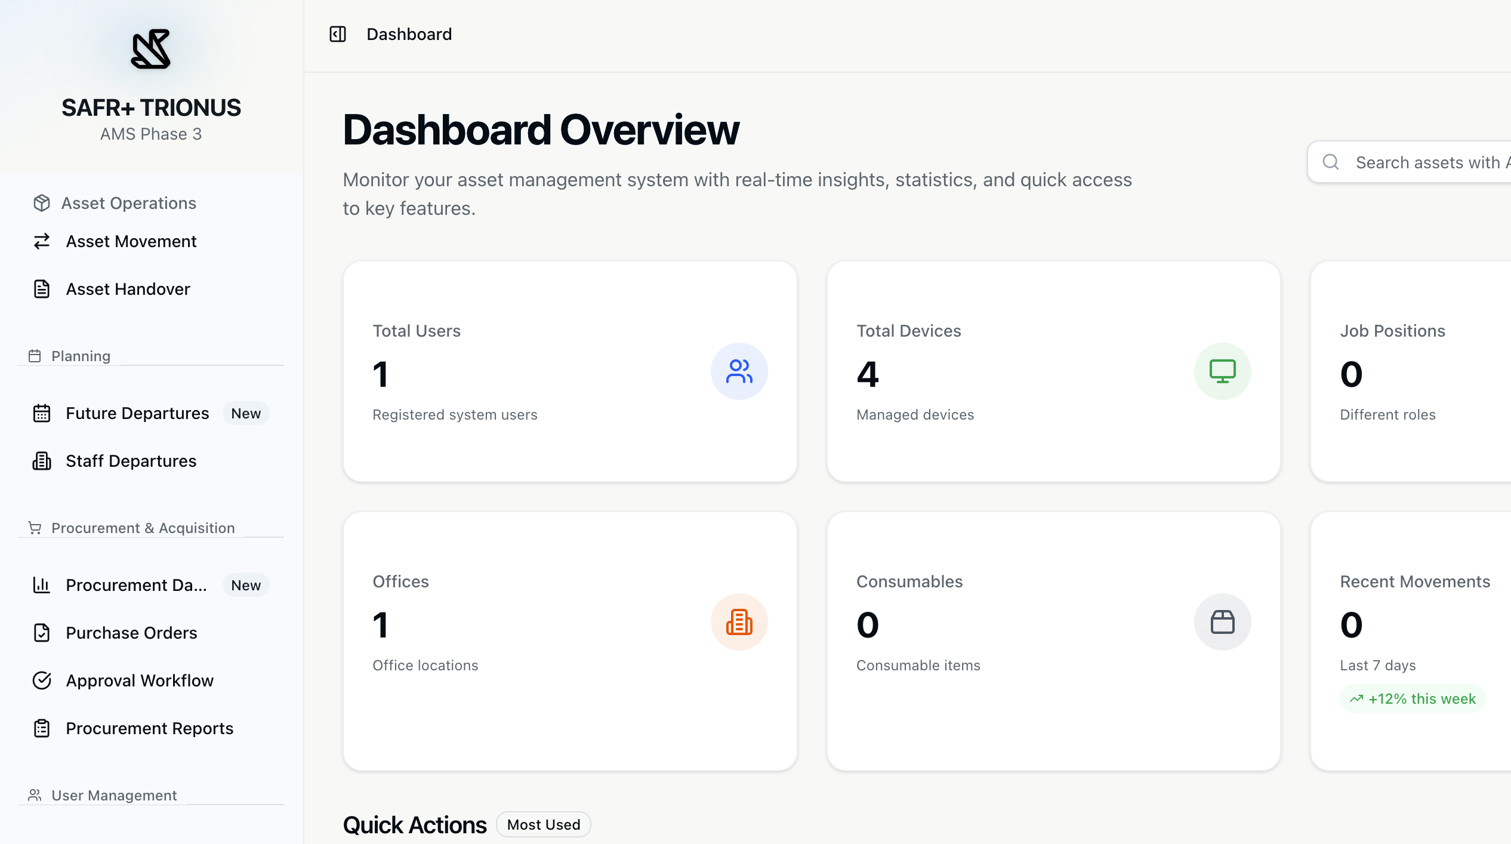1511x844 pixels.
Task: Click the SAFR+ TRIONUS logo
Action: click(x=150, y=50)
